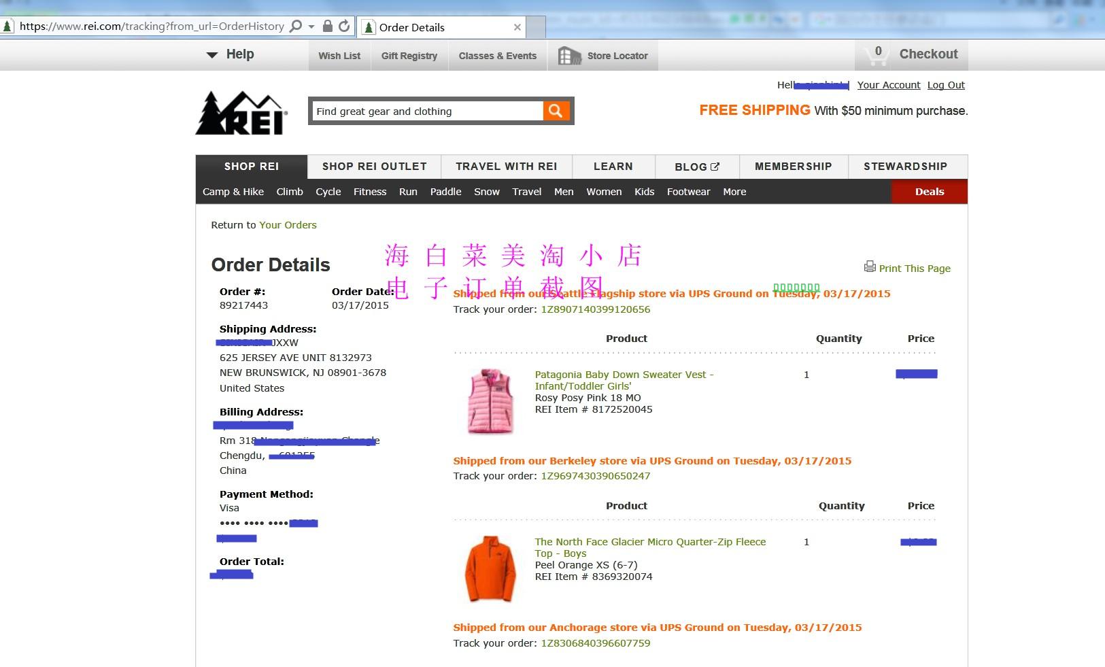
Task: Open the Fitness category
Action: pyautogui.click(x=370, y=192)
